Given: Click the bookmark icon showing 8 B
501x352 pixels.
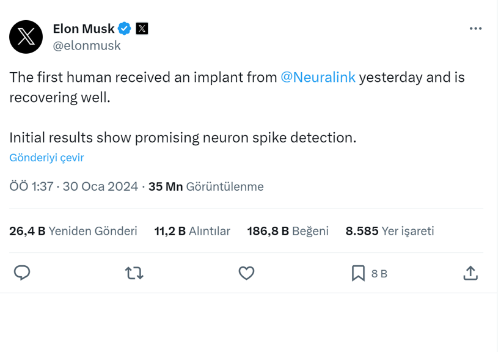Looking at the screenshot, I should [x=360, y=273].
